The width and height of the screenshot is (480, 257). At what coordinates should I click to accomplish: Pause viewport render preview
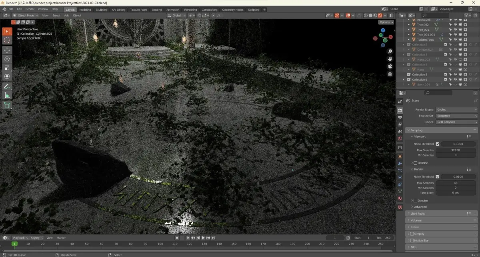click(391, 15)
